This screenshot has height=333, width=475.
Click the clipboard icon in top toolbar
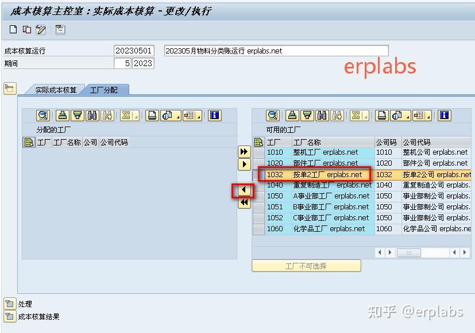[x=60, y=29]
